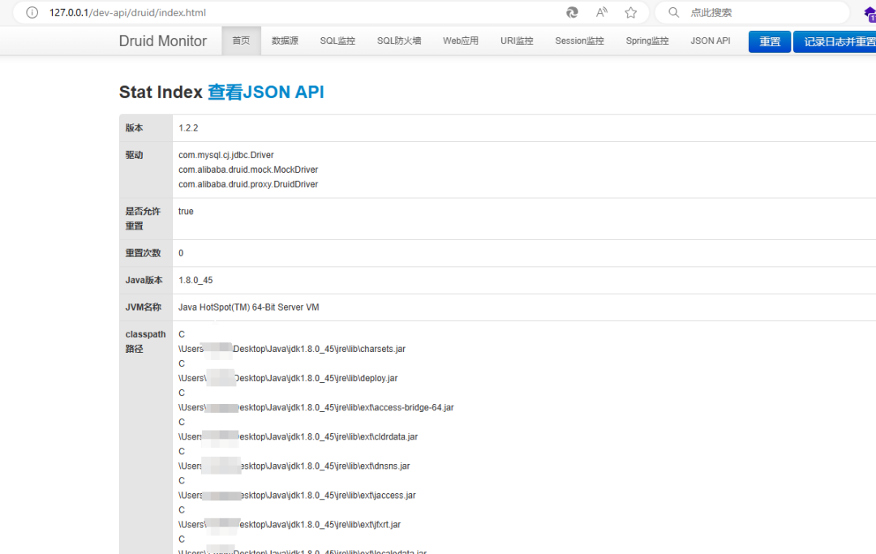Open the SQL防火墙 tab
This screenshot has width=876, height=554.
(x=399, y=41)
